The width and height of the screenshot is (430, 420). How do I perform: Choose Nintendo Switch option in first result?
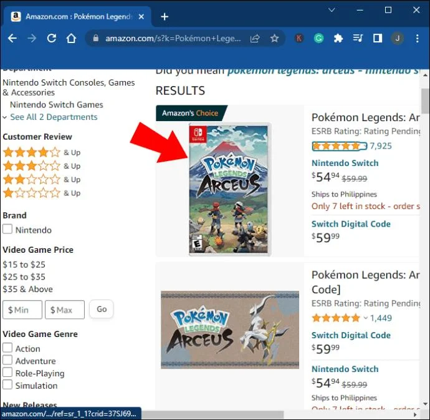coord(345,163)
